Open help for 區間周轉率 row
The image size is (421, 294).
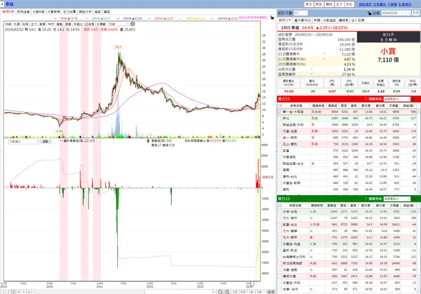(x=311, y=74)
